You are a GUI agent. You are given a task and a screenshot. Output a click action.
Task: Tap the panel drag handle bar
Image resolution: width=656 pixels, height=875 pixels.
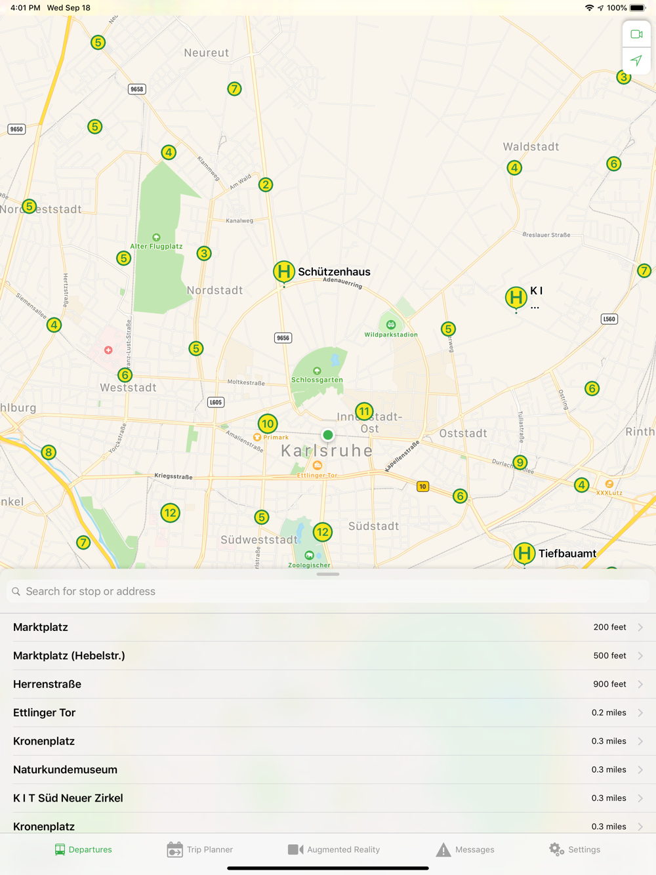(x=328, y=574)
